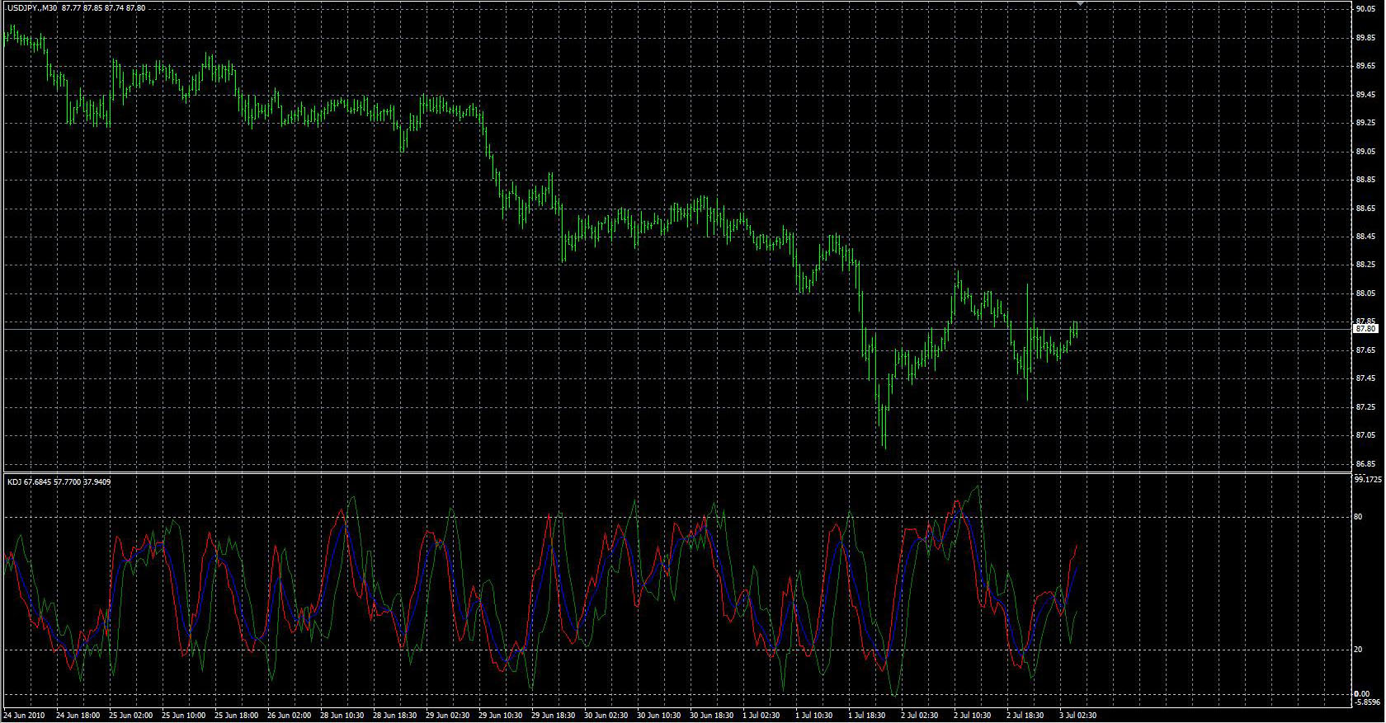Click the divider between price and KDJ windows
The height and width of the screenshot is (723, 1386).
[676, 472]
